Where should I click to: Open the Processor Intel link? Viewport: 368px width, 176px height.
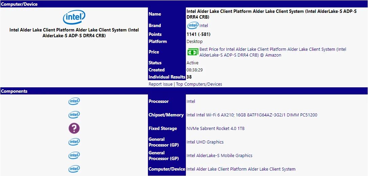click(191, 102)
